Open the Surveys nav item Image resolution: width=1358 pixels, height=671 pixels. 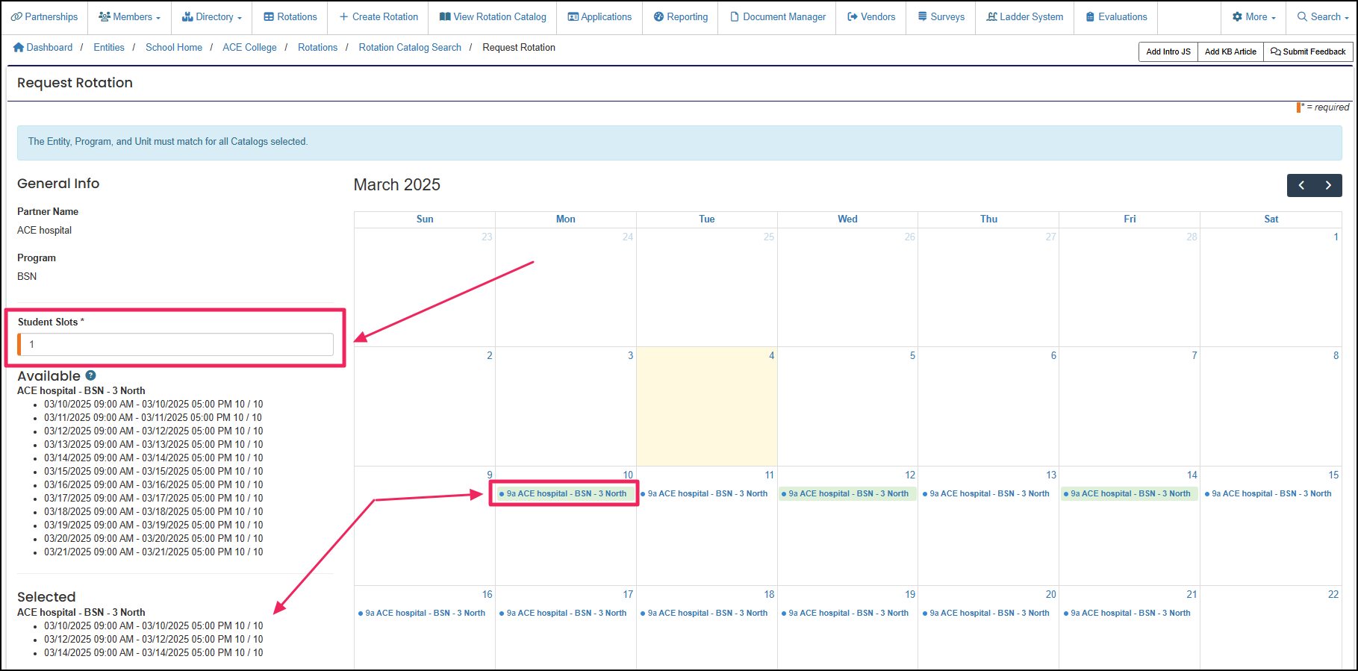click(941, 17)
